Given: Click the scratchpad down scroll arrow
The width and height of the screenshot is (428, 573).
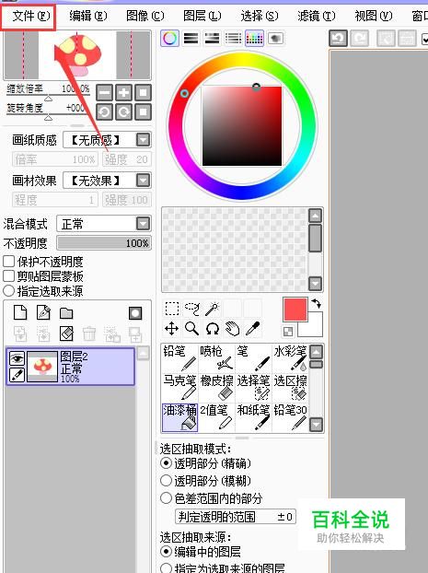Looking at the screenshot, I should pyautogui.click(x=315, y=284).
